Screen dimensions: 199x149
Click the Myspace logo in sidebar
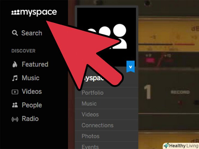(34, 13)
